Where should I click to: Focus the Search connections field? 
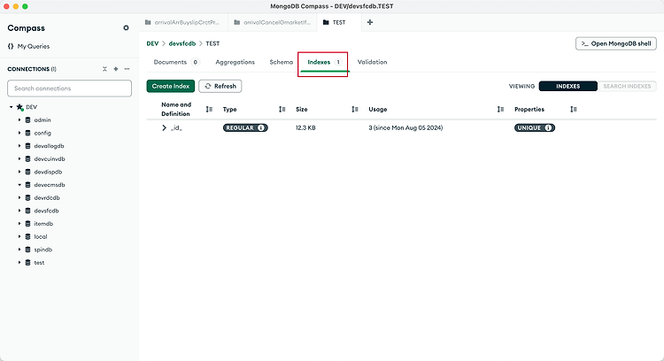(69, 88)
